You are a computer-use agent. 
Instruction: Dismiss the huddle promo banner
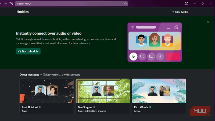(x=208, y=22)
